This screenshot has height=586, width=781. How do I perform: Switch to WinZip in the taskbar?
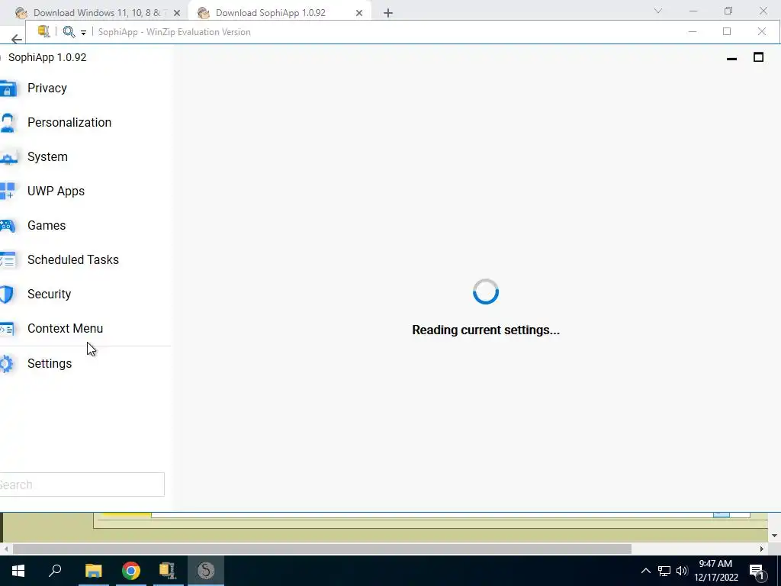[168, 571]
